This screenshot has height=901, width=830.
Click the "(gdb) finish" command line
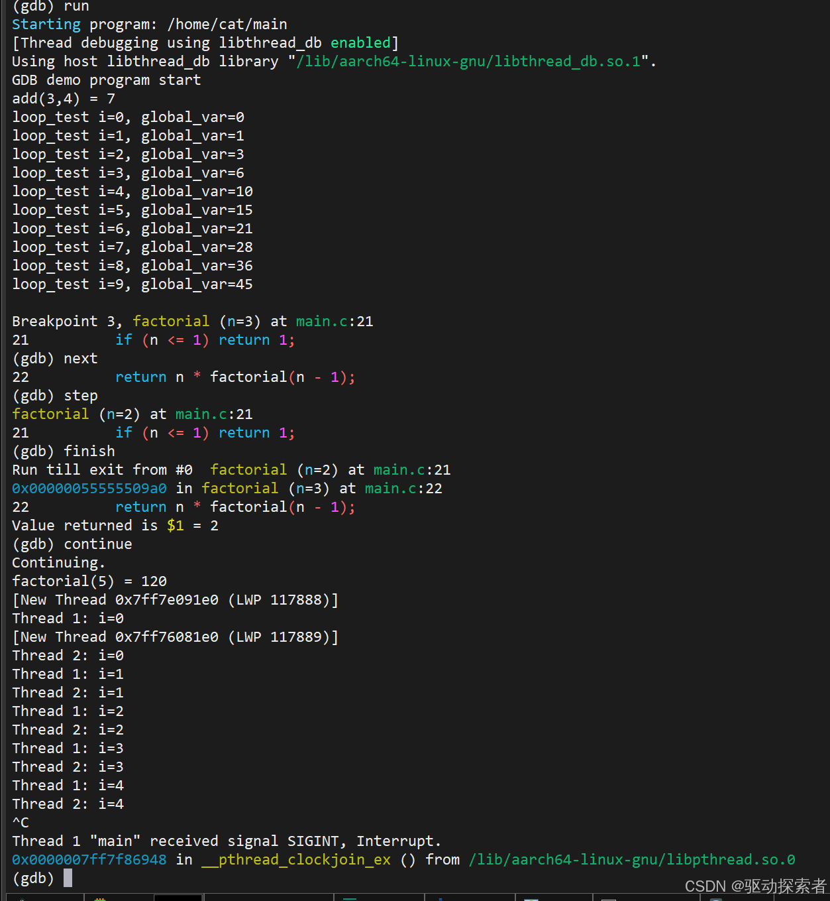pyautogui.click(x=64, y=451)
